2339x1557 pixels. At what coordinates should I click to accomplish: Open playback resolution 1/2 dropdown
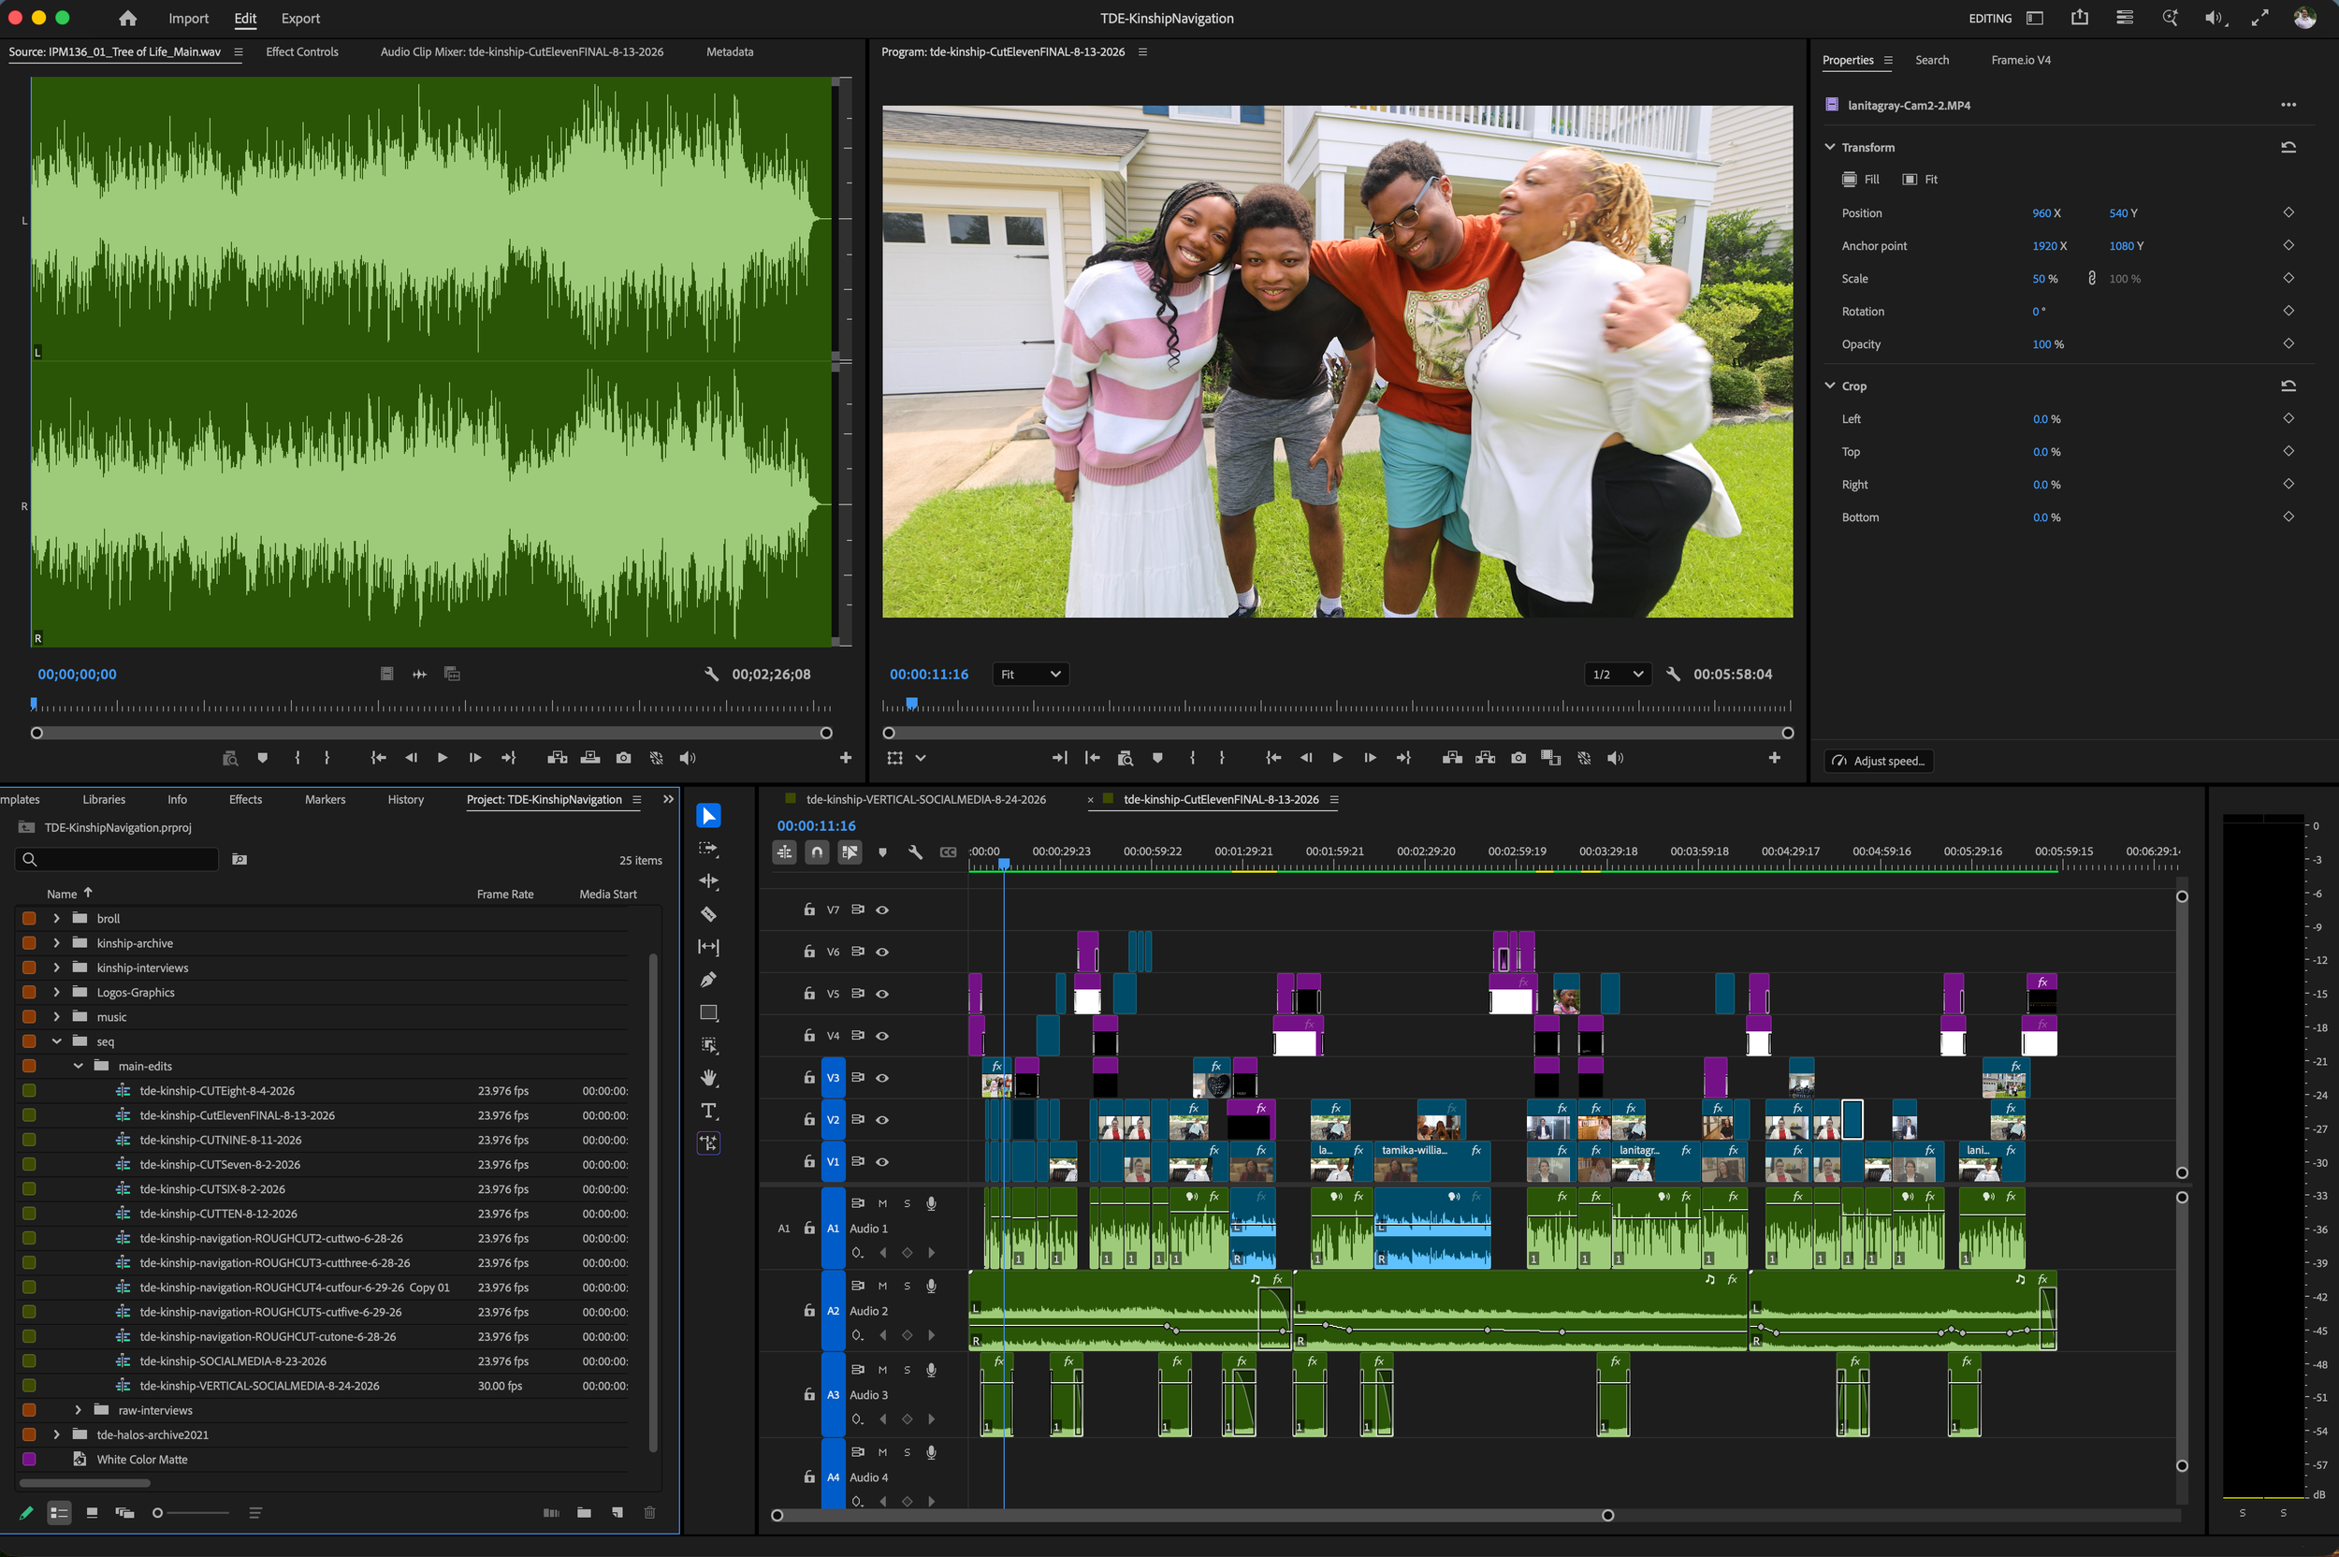(1619, 675)
